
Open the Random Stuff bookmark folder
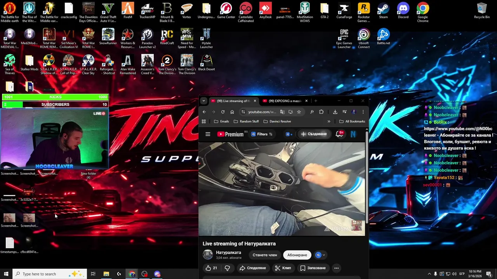246,121
